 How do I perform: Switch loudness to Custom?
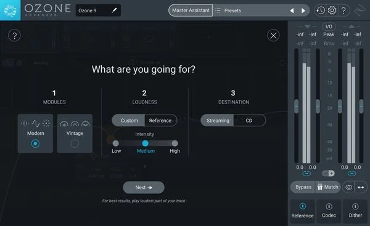coord(128,121)
